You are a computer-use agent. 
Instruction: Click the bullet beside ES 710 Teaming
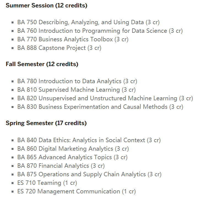point(13,183)
